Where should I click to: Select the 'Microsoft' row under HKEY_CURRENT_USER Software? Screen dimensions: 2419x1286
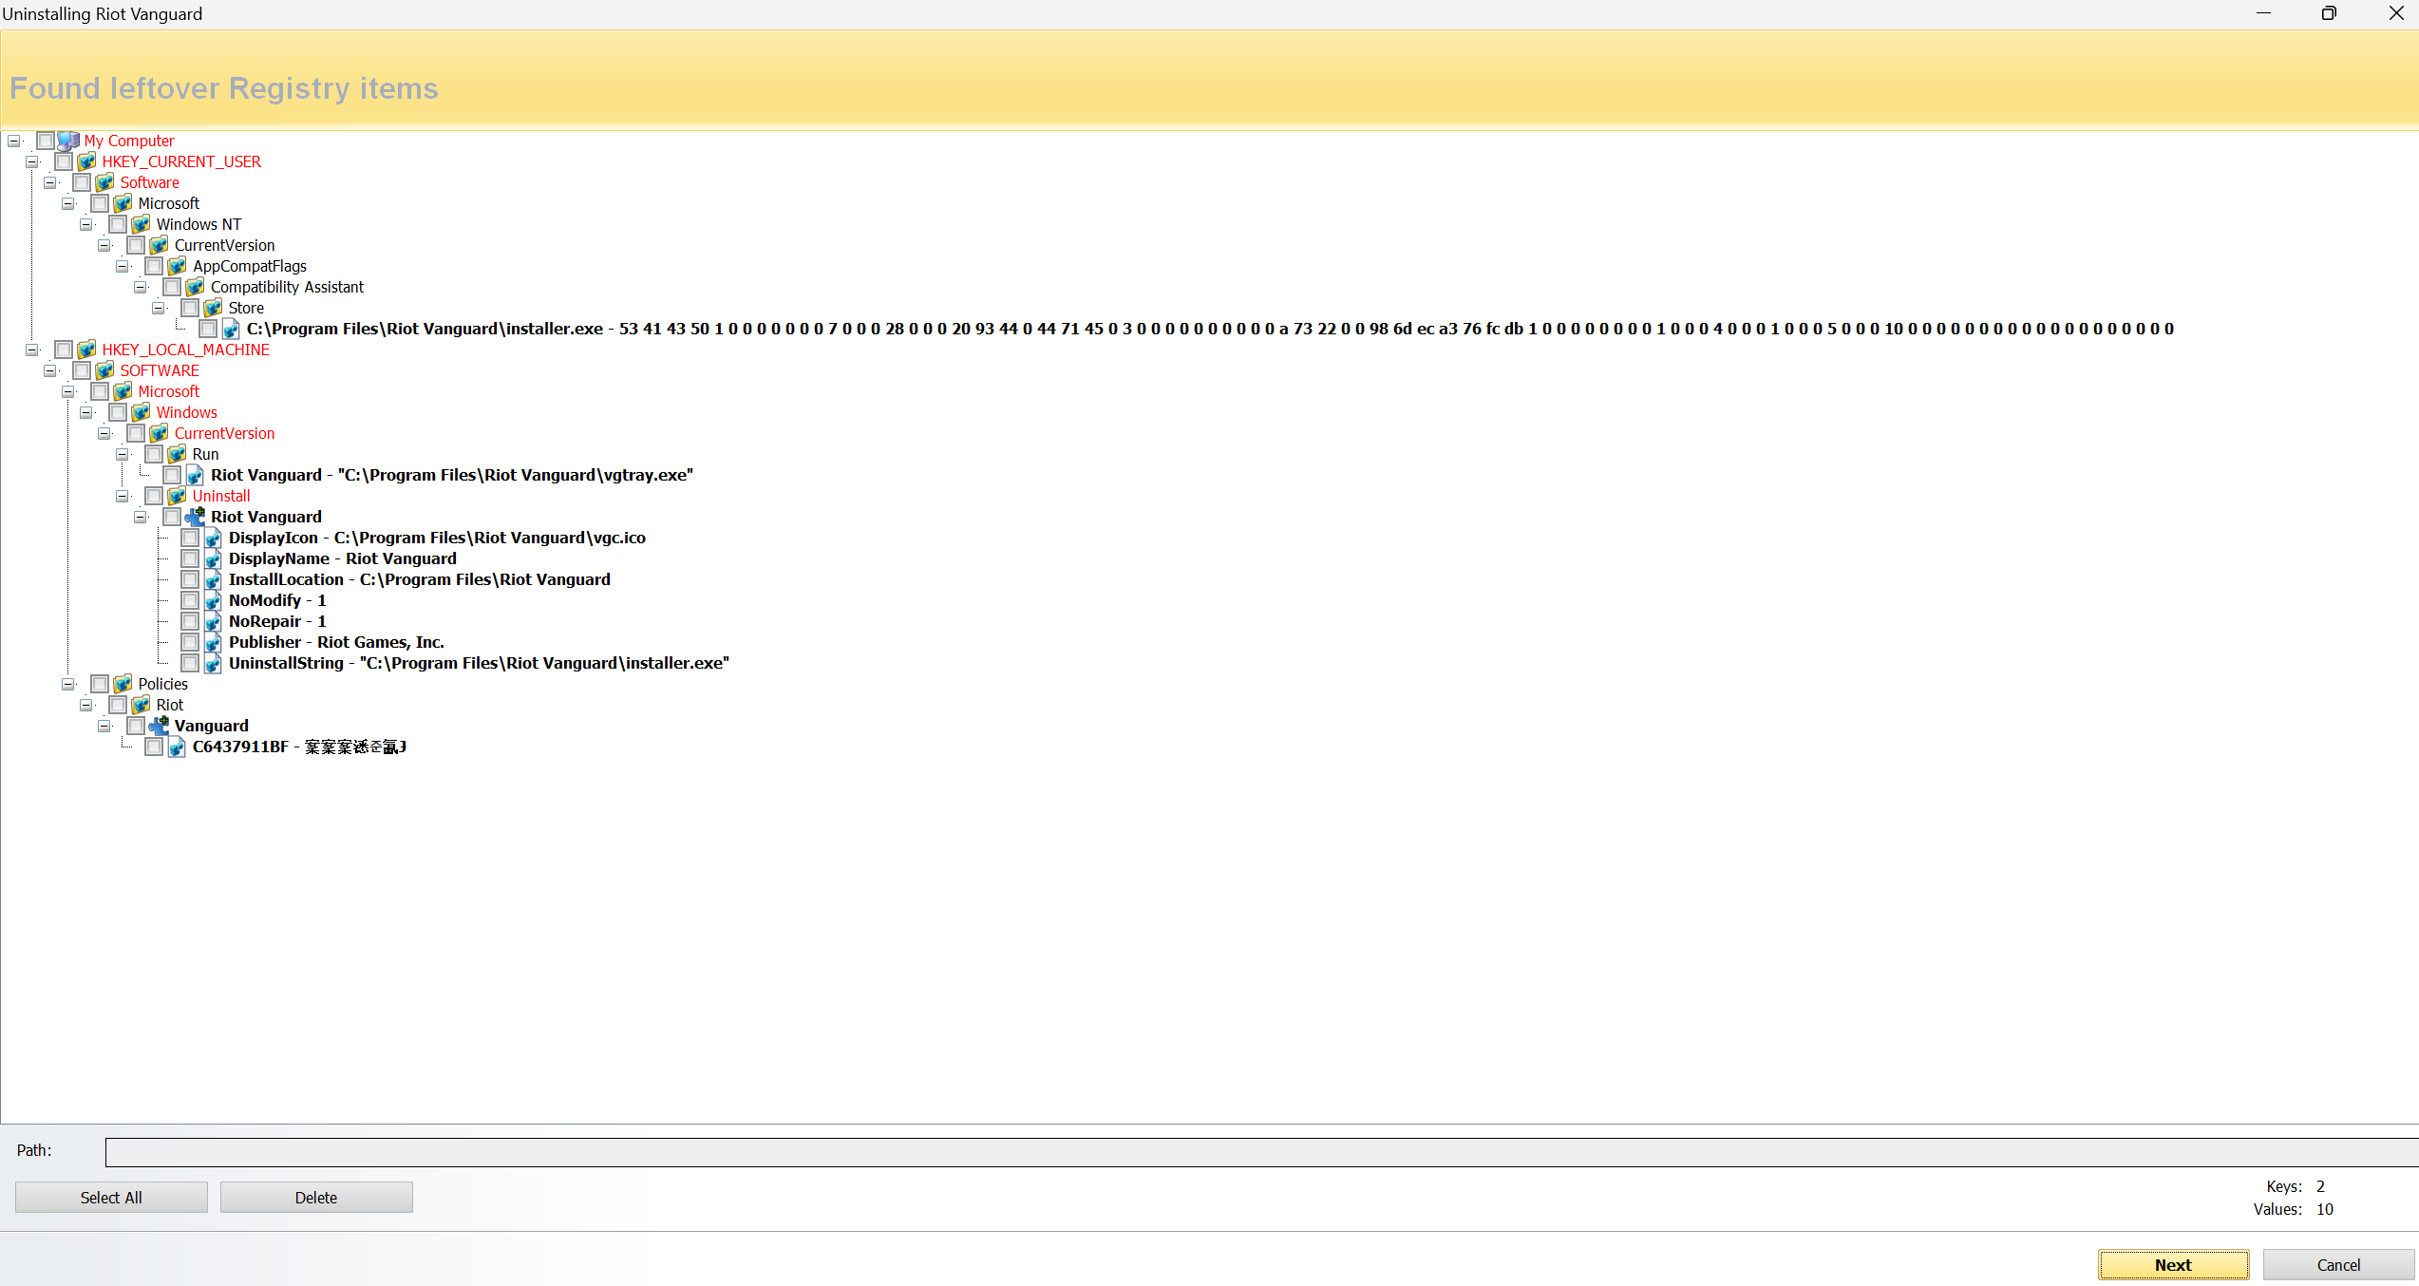click(x=169, y=203)
